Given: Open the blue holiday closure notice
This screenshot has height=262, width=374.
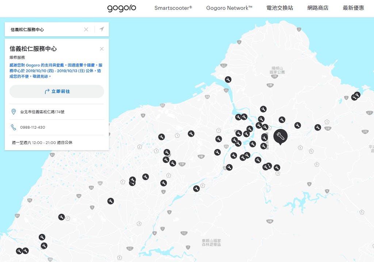Looking at the screenshot, I should (56, 71).
